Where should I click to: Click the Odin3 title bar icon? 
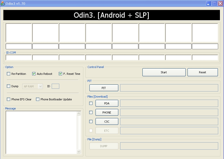click(3, 3)
